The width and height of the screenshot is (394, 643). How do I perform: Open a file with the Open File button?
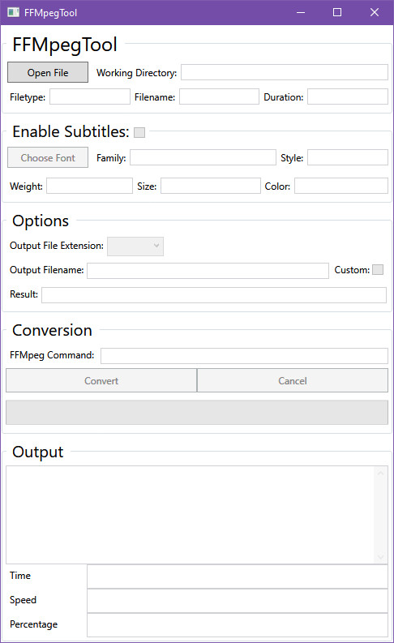(48, 73)
